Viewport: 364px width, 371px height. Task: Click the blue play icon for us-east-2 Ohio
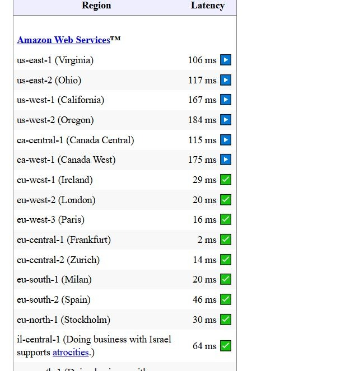tap(226, 80)
